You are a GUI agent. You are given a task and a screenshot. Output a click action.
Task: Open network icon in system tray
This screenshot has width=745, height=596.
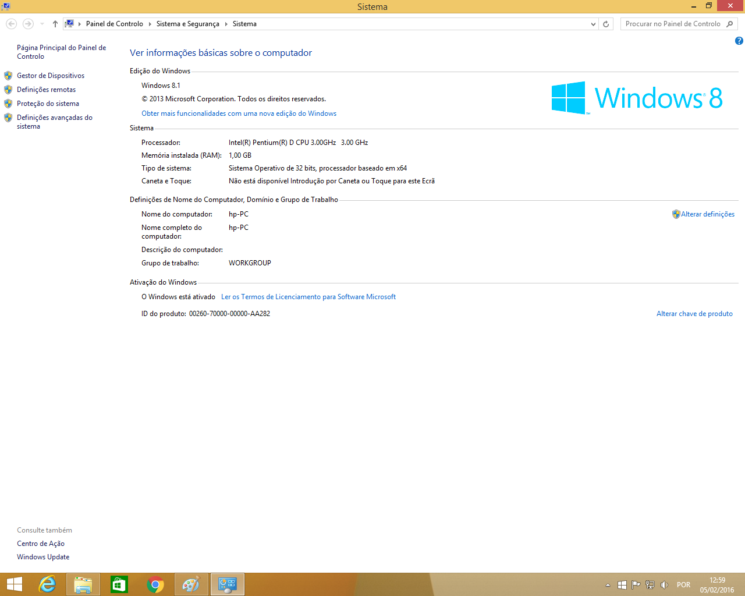coord(650,585)
